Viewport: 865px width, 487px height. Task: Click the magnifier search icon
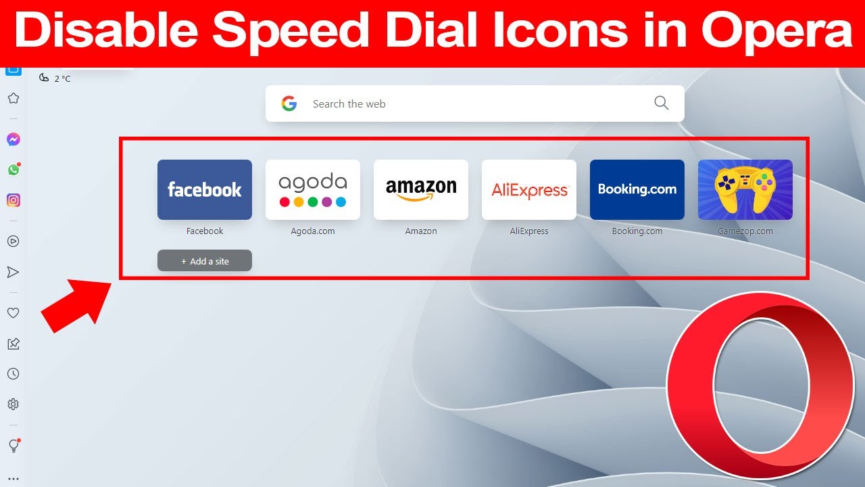[x=662, y=103]
